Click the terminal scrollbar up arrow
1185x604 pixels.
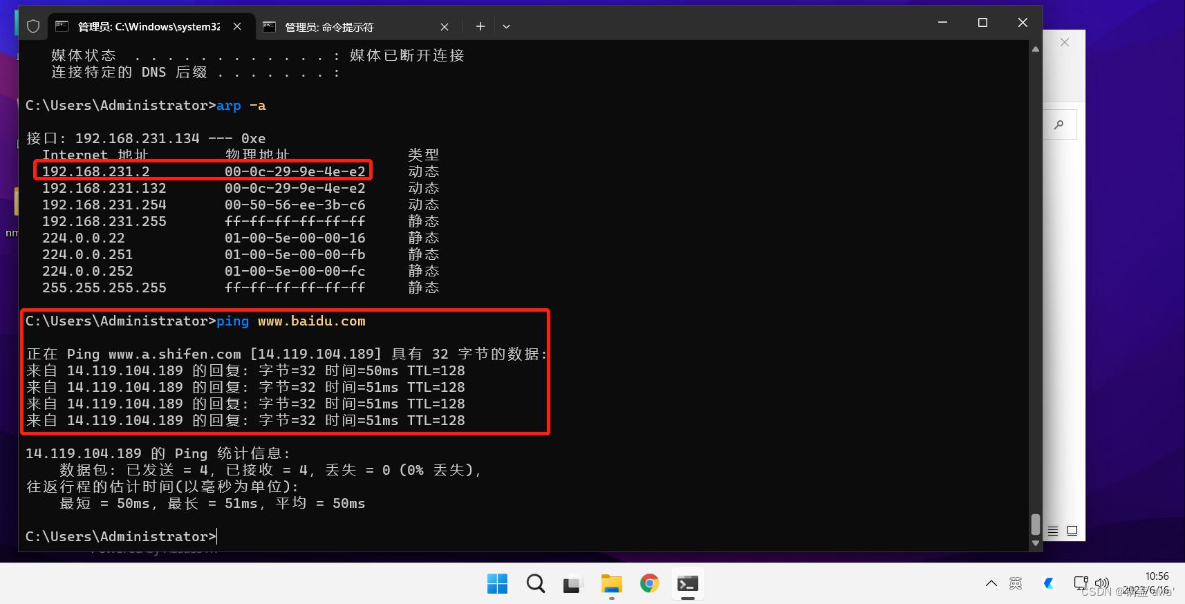tap(1035, 49)
